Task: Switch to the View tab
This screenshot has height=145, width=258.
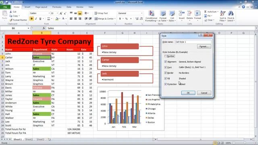Action: coord(91,7)
